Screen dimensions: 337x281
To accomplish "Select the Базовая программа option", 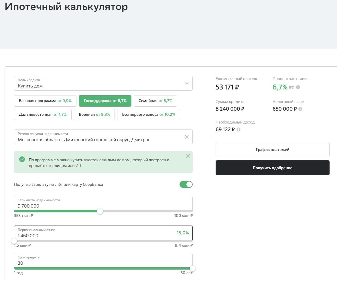I will [x=45, y=101].
